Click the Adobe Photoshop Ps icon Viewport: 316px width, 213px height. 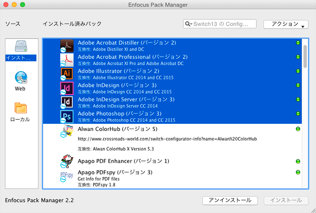pos(67,117)
